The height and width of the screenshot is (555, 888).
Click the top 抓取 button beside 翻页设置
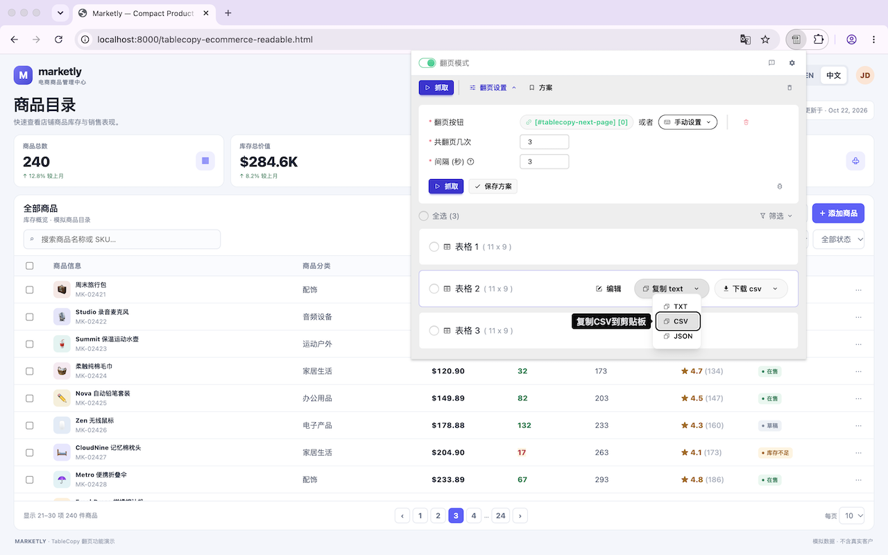click(x=436, y=88)
